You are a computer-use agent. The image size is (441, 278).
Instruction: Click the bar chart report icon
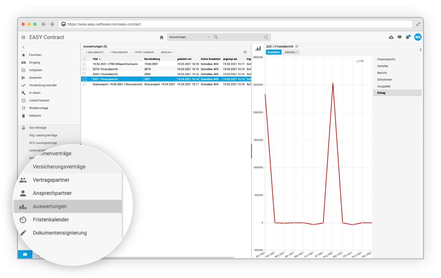pyautogui.click(x=258, y=48)
